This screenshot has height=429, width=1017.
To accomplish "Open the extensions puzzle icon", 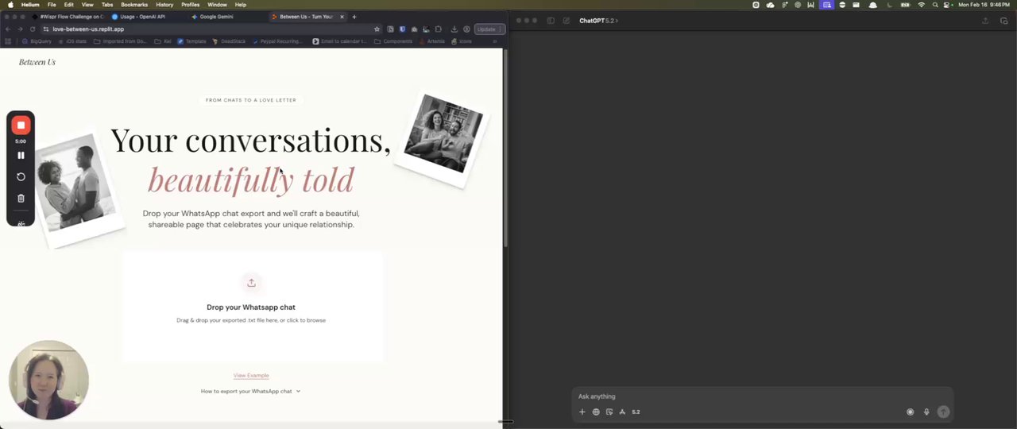I will pos(438,29).
